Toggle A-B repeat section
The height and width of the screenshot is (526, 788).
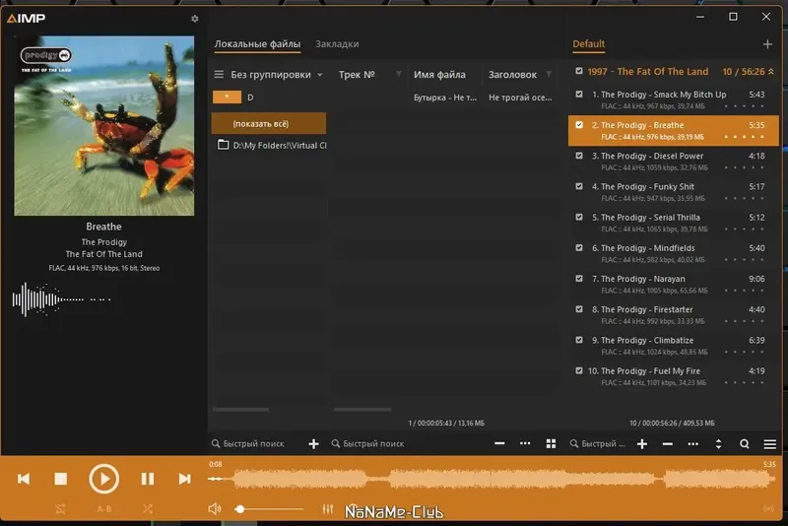point(104,509)
